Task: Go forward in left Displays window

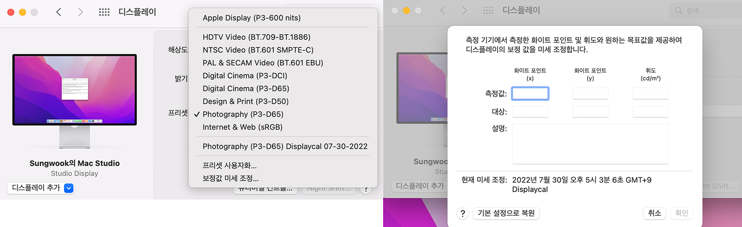Action: coord(80,12)
